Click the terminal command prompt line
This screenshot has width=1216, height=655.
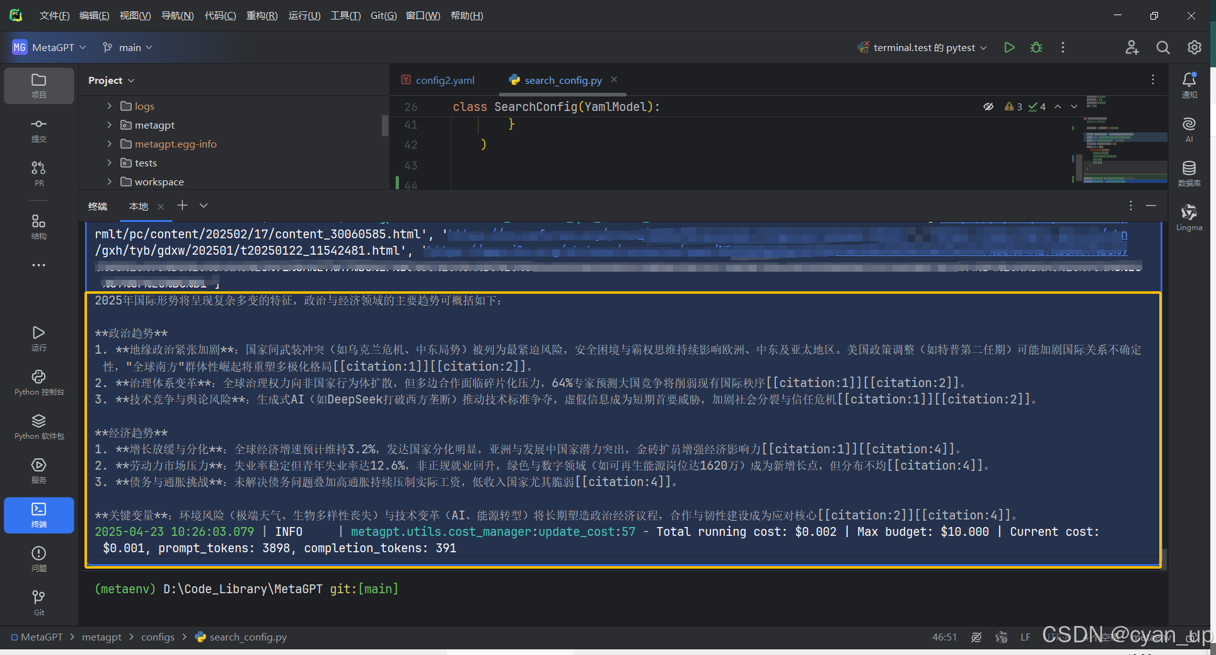point(246,589)
